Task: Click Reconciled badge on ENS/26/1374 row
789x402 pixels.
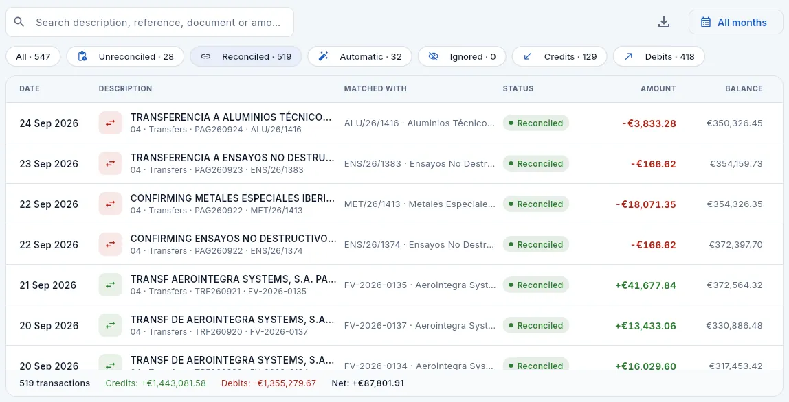Action: [x=535, y=245]
